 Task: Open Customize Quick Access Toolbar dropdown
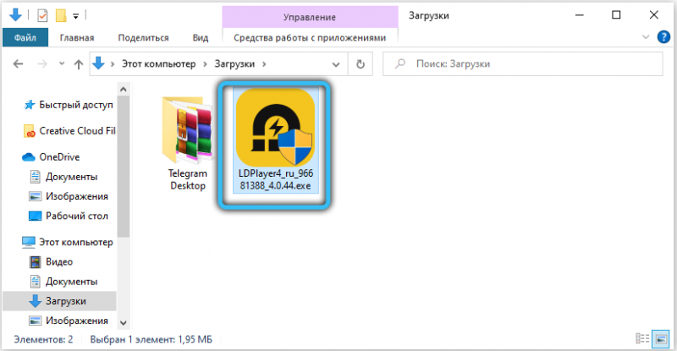(x=75, y=16)
